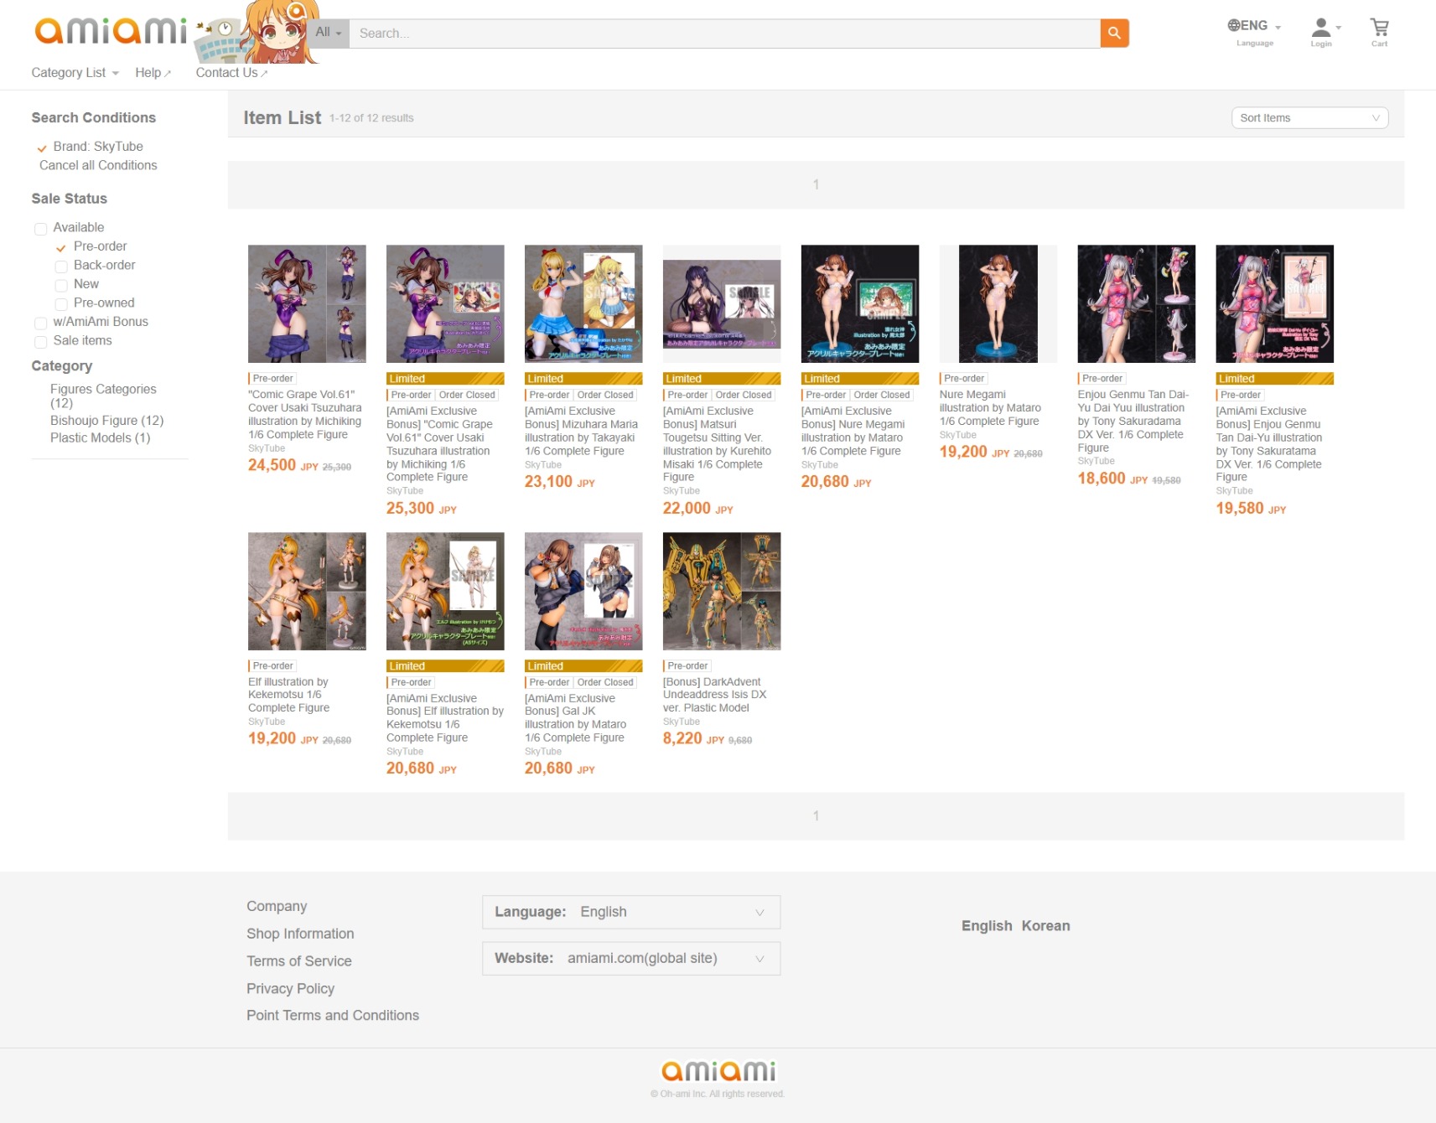Select Figures Categories (12) filter

(103, 396)
